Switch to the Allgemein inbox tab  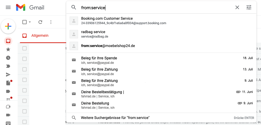[40, 35]
